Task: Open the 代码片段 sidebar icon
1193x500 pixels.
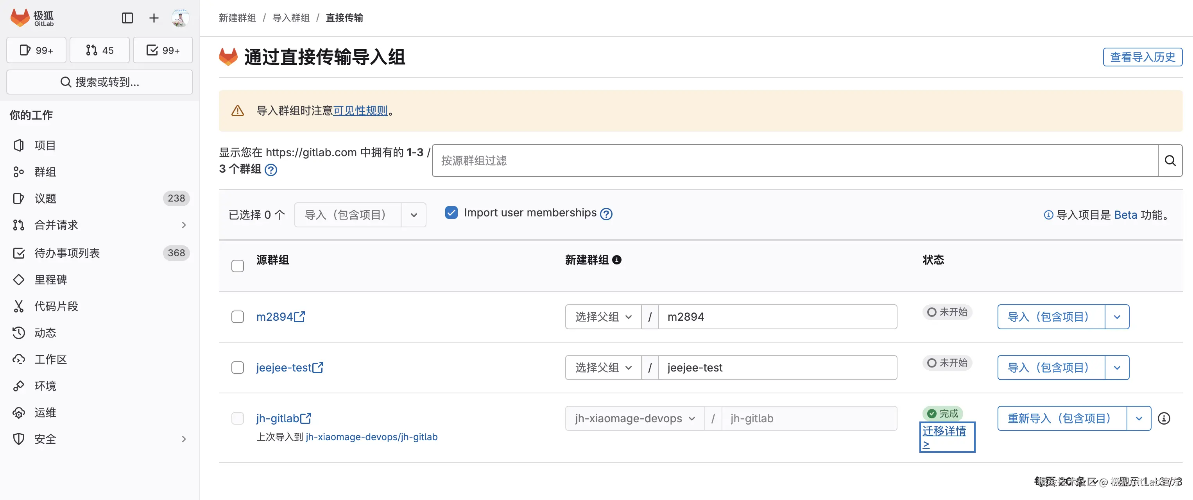Action: 19,305
